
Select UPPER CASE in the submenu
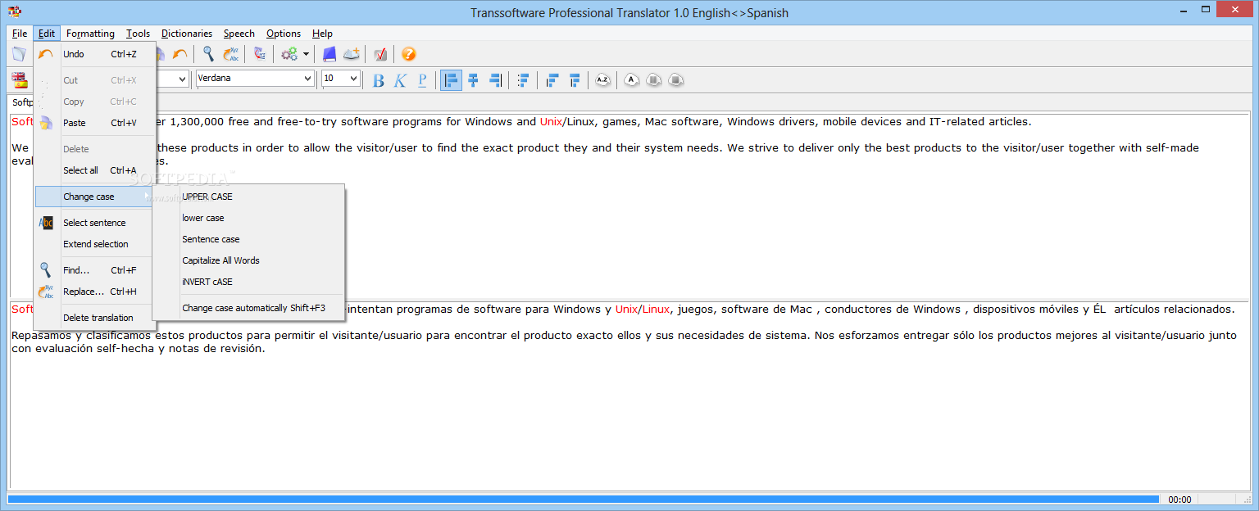pos(248,197)
